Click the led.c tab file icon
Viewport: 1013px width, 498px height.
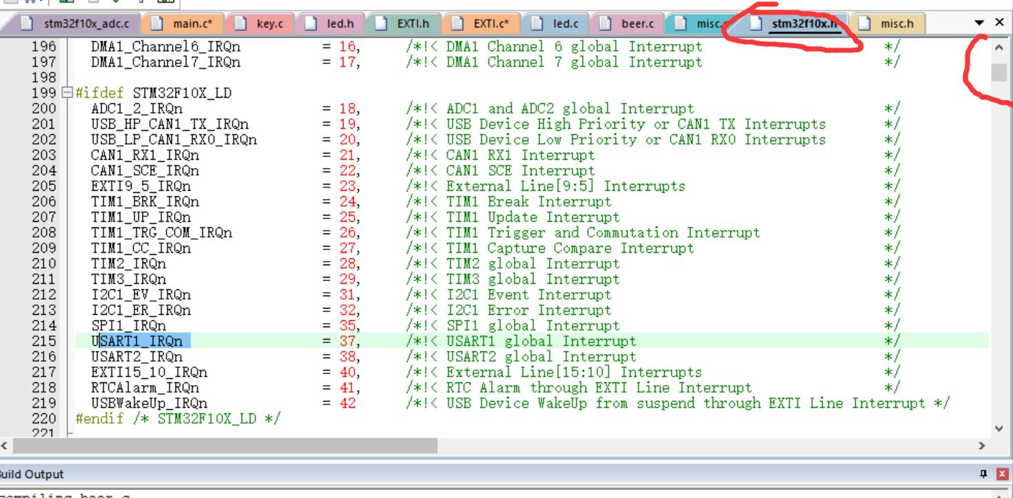tap(539, 24)
